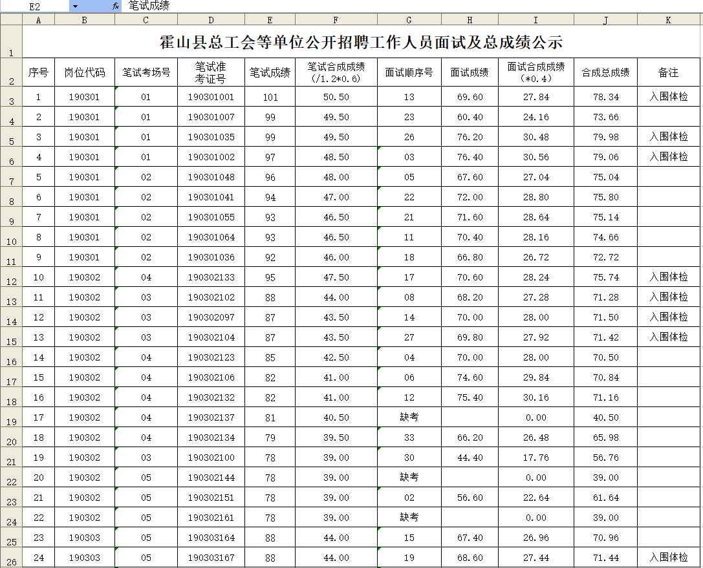Click the 备注 header cell
The image size is (703, 568).
[669, 72]
